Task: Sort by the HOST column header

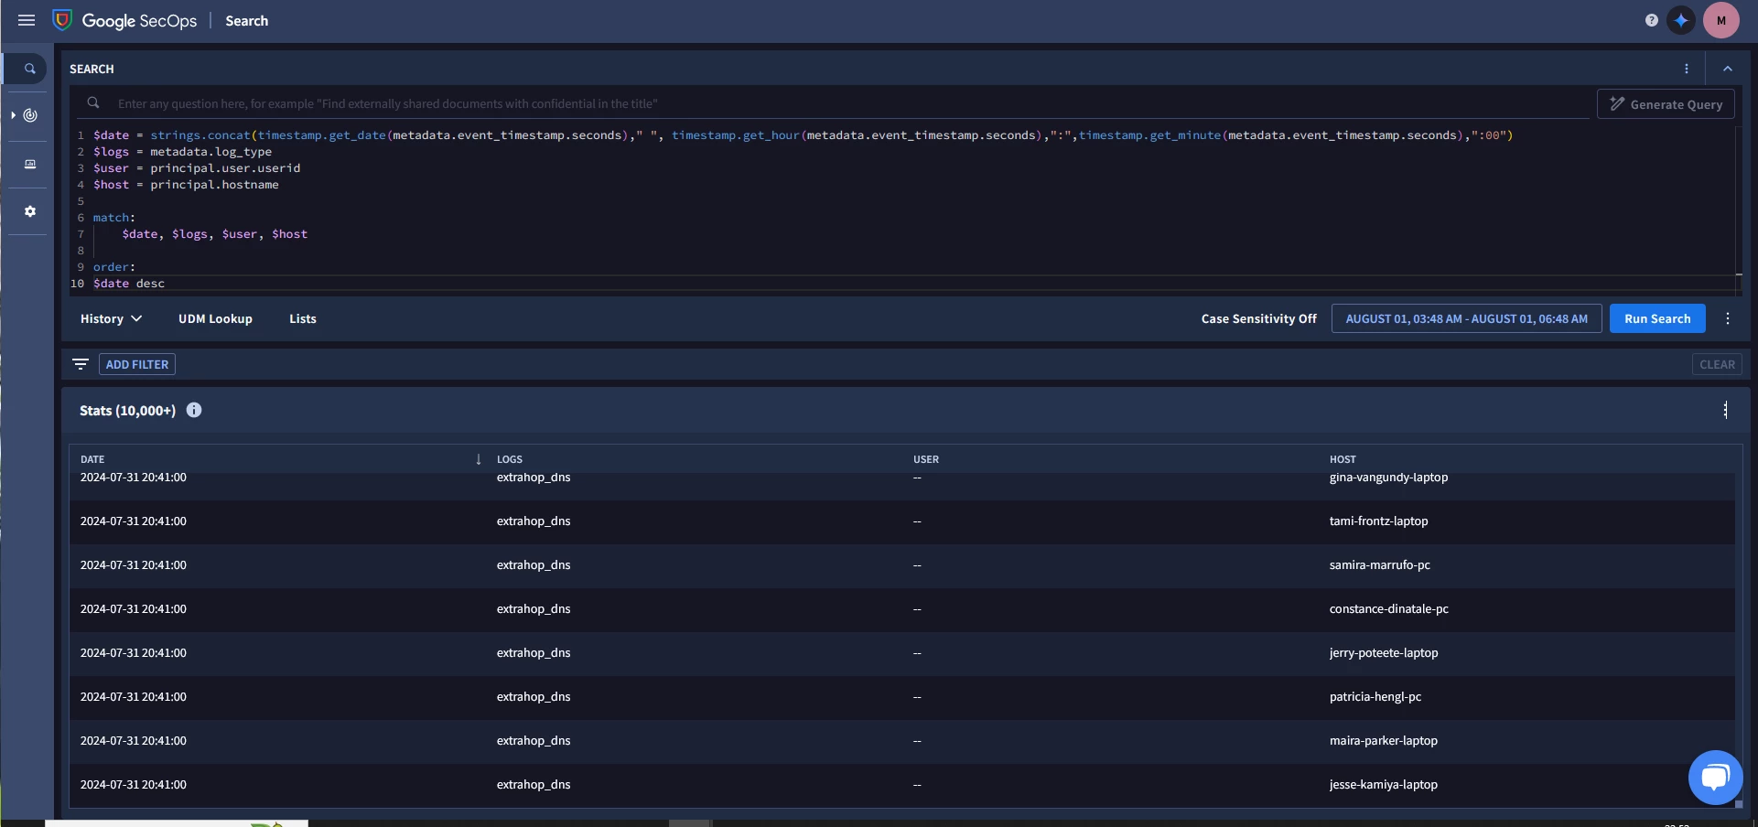Action: [1343, 459]
